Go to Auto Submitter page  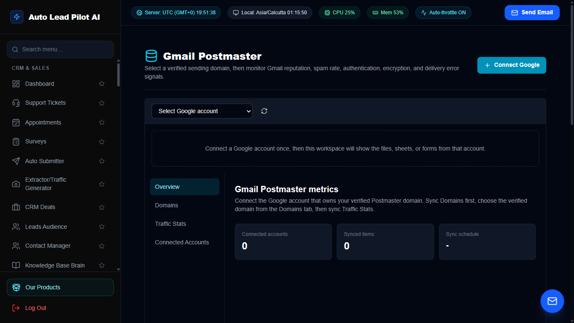coord(45,161)
